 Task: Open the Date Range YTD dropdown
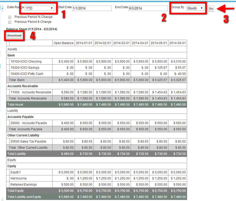39,8
